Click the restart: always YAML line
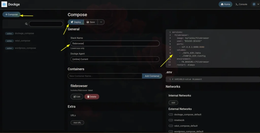Screen dimensions: 260x133 (x=186, y=65)
